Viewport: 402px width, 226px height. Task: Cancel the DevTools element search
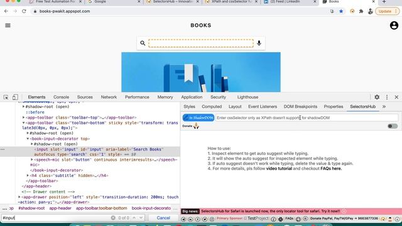[163, 218]
